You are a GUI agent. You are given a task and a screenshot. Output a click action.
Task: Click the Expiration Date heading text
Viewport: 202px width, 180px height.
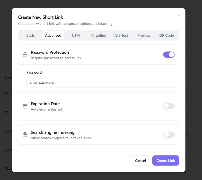coord(45,104)
